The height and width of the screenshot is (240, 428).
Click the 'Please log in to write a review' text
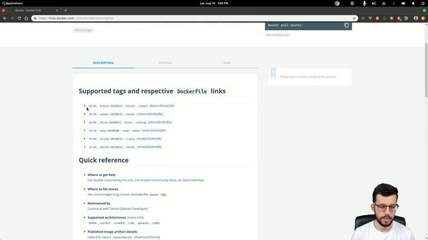tap(308, 77)
